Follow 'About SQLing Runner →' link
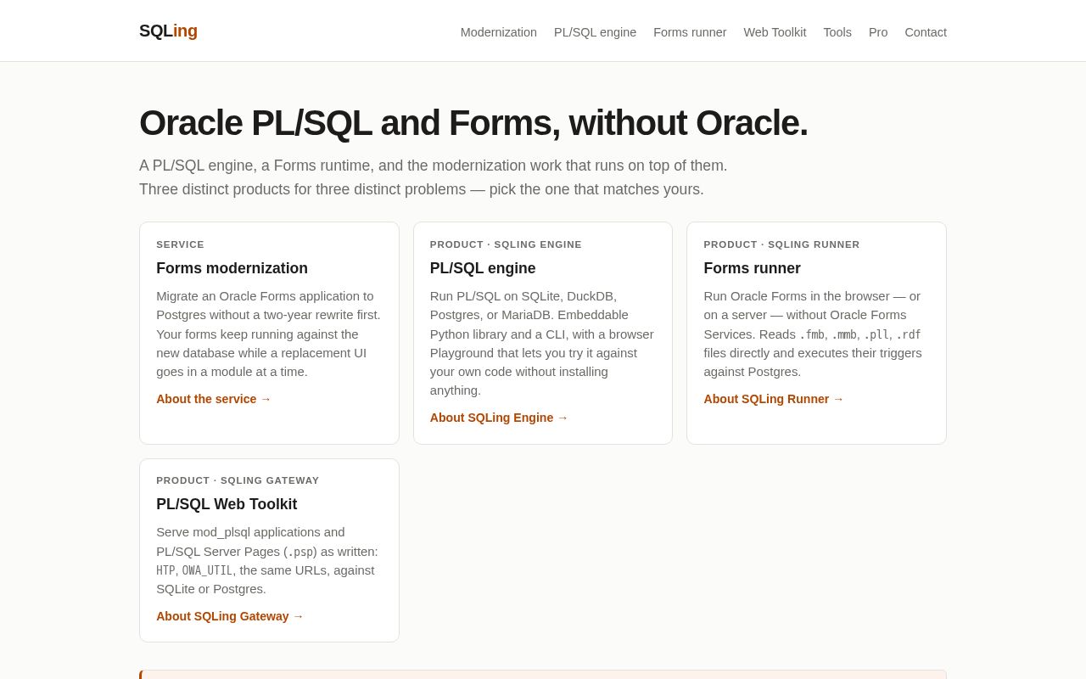The image size is (1086, 679). tap(774, 399)
